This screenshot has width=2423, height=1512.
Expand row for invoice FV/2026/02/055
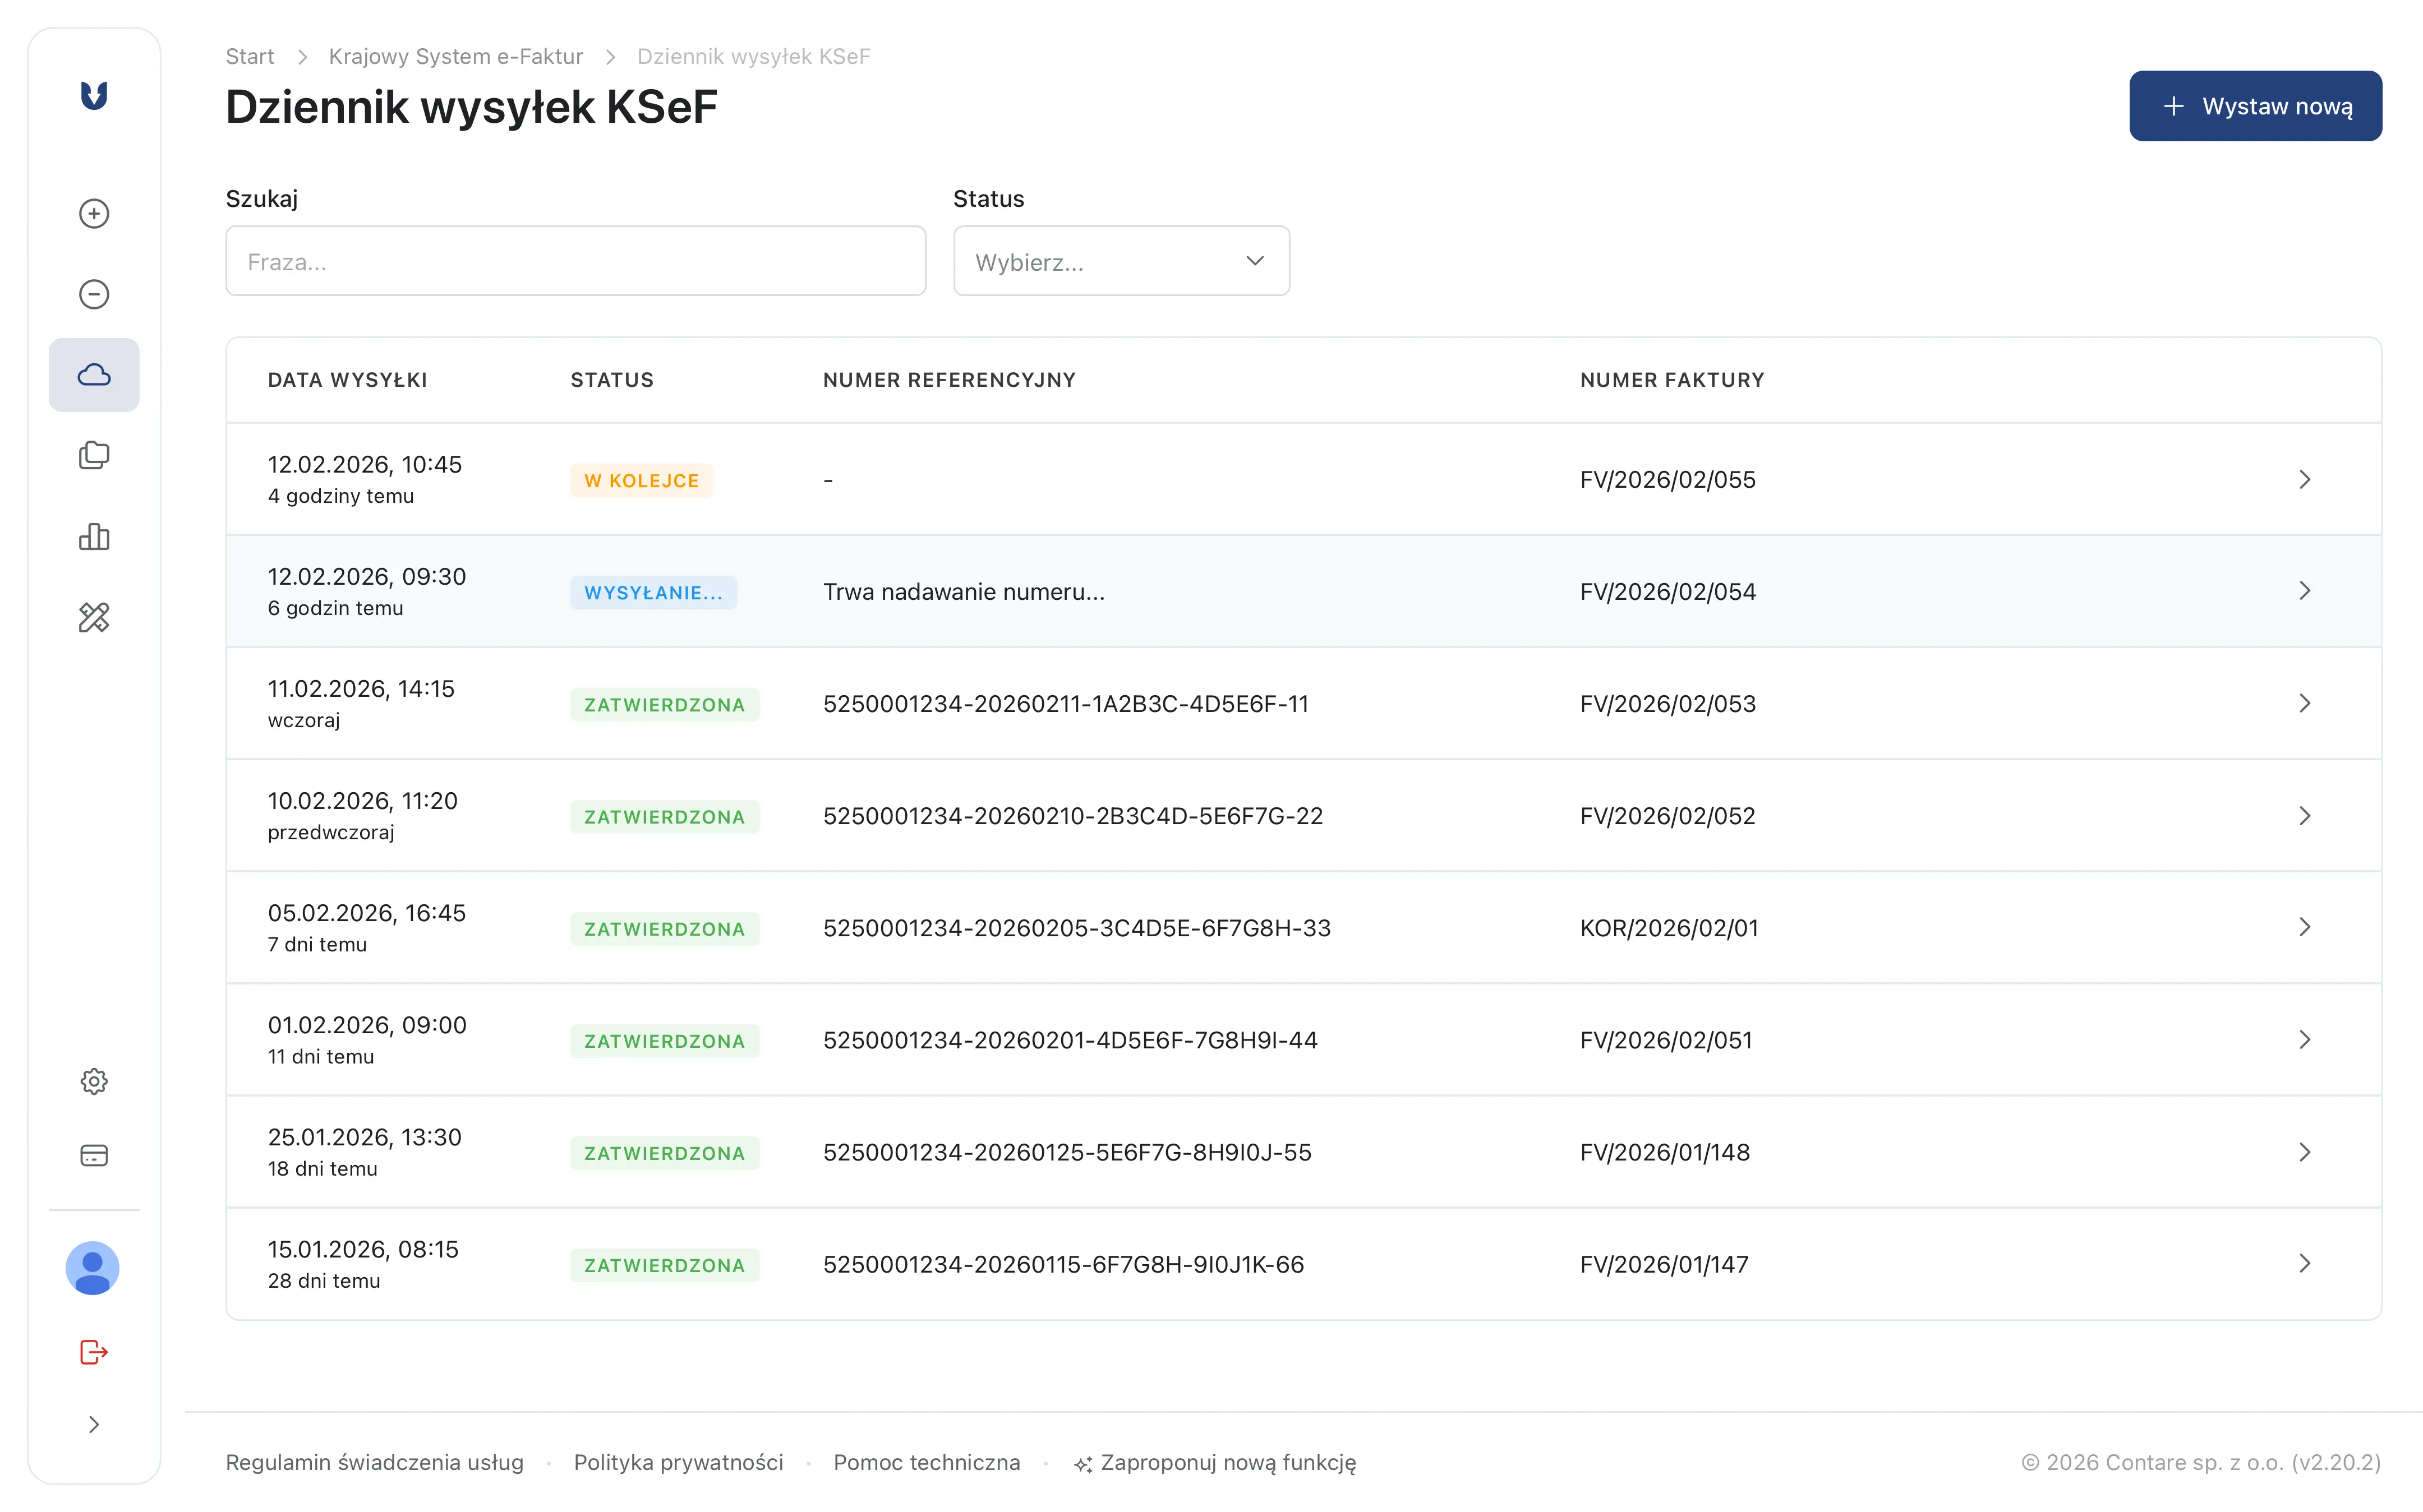(2304, 480)
